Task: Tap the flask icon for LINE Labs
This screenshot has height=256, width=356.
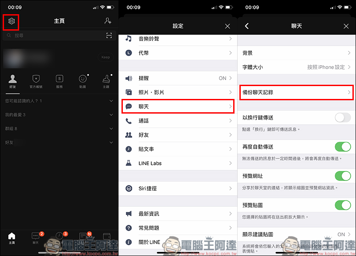Action: click(129, 163)
